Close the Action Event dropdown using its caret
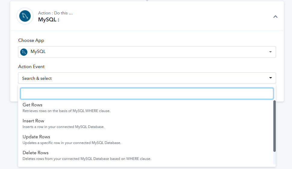Image resolution: width=292 pixels, height=169 pixels. 271,78
